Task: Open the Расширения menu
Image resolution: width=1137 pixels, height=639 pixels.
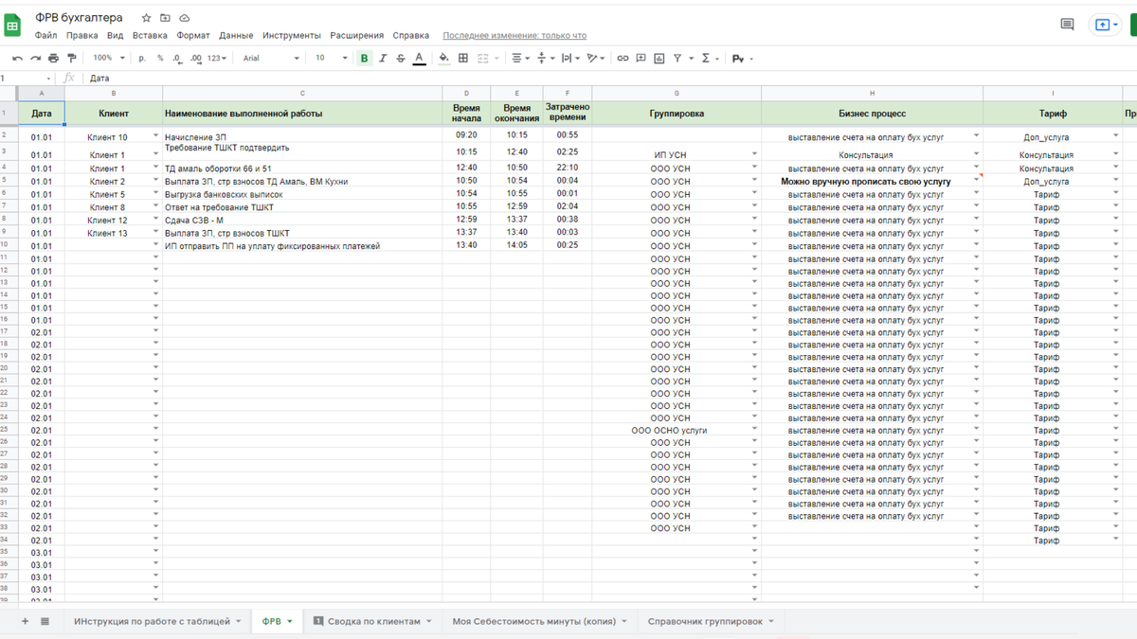Action: [357, 36]
